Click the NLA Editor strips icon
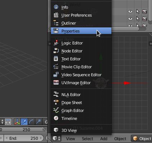 pos(56,94)
